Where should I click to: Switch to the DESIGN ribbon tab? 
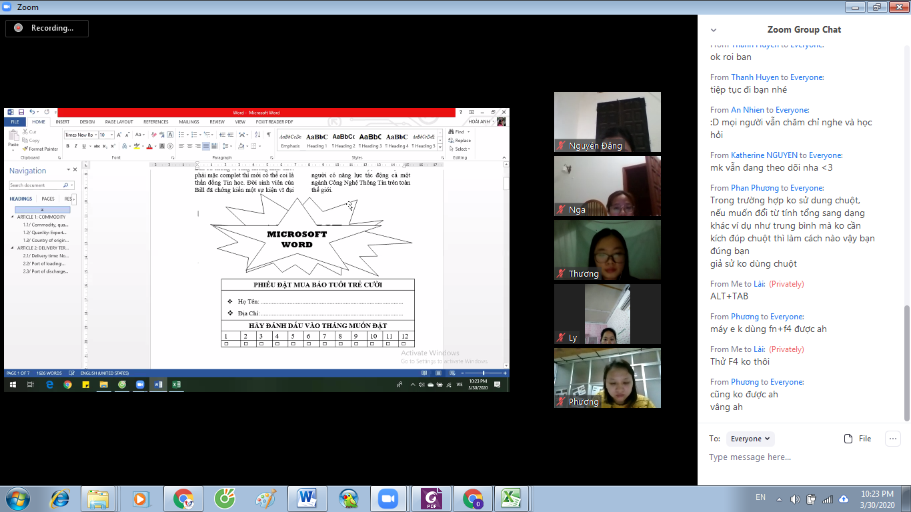coord(87,122)
